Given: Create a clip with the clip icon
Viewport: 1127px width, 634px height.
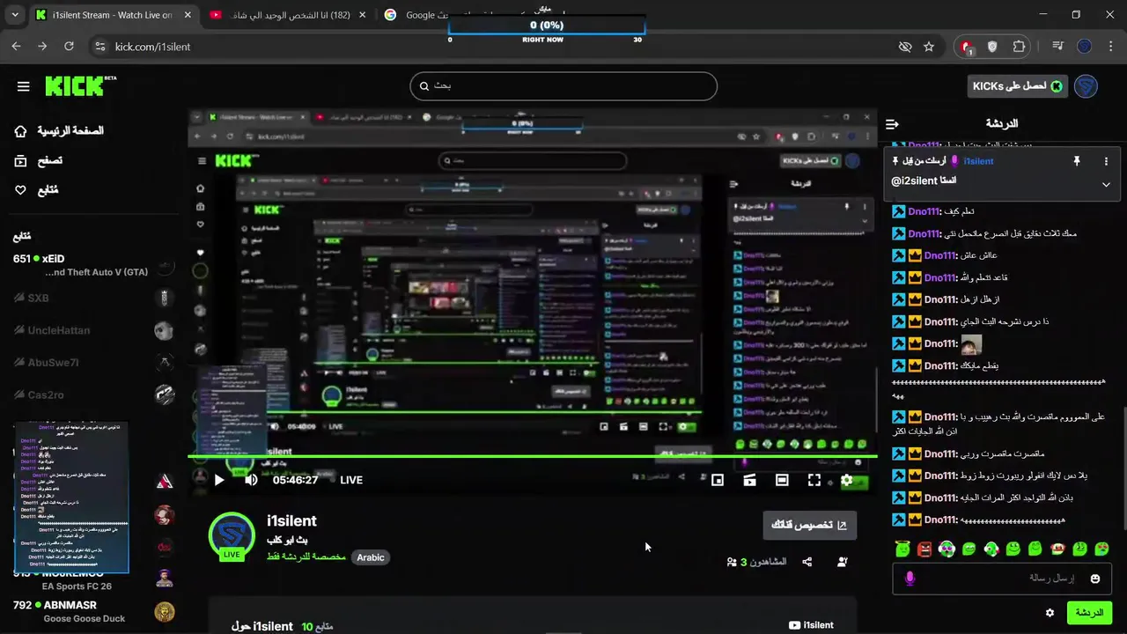Looking at the screenshot, I should point(750,480).
